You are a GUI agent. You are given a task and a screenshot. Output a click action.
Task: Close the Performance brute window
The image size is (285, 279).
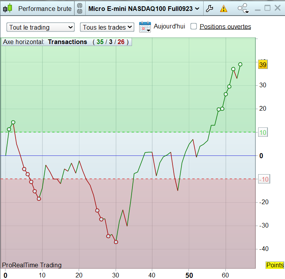click(278, 8)
